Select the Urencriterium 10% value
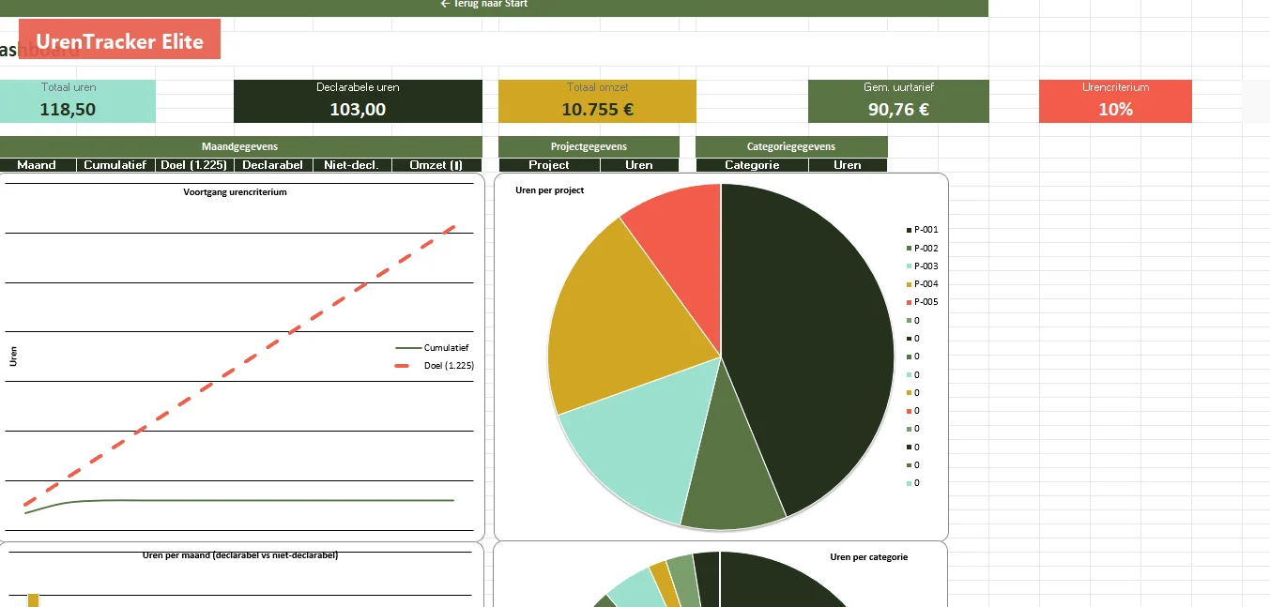This screenshot has height=607, width=1270. [x=1115, y=109]
